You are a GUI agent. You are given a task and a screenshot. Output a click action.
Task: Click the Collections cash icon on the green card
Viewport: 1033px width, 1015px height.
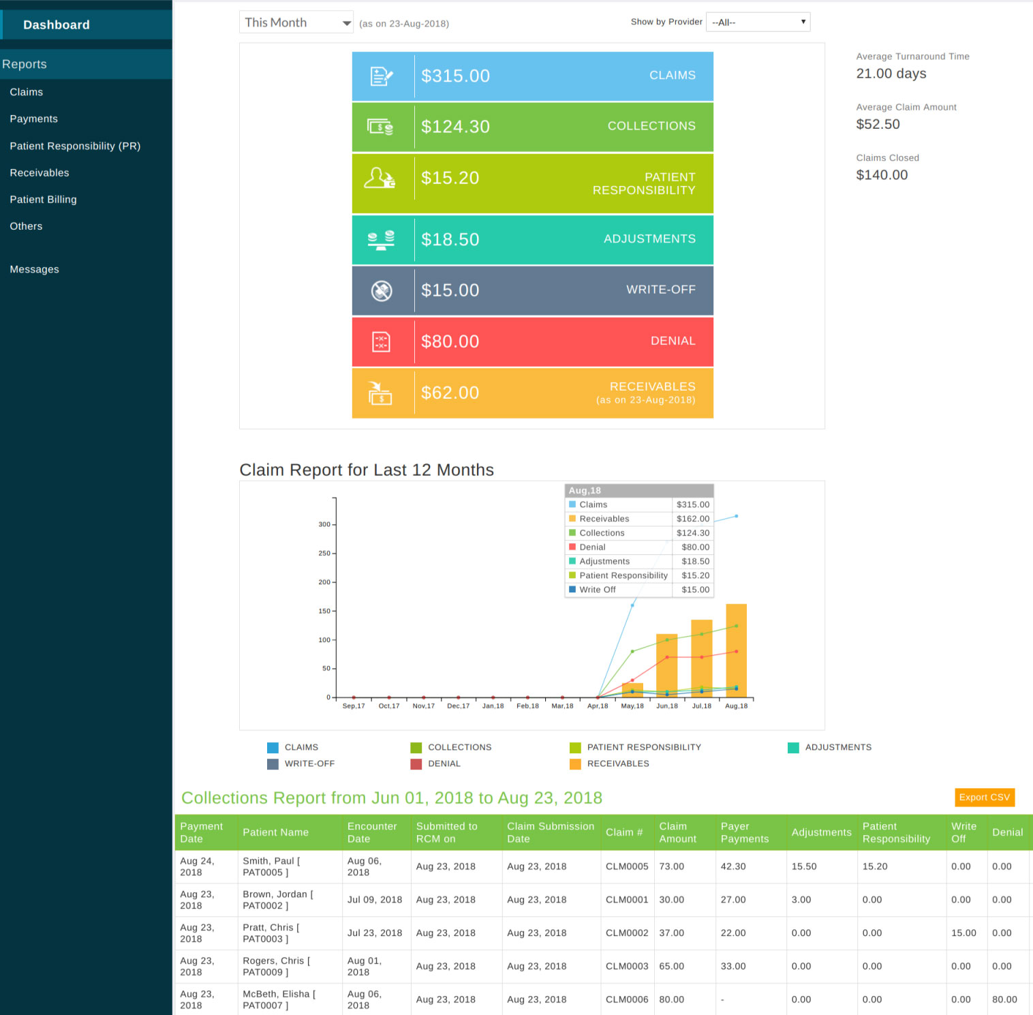coord(381,127)
